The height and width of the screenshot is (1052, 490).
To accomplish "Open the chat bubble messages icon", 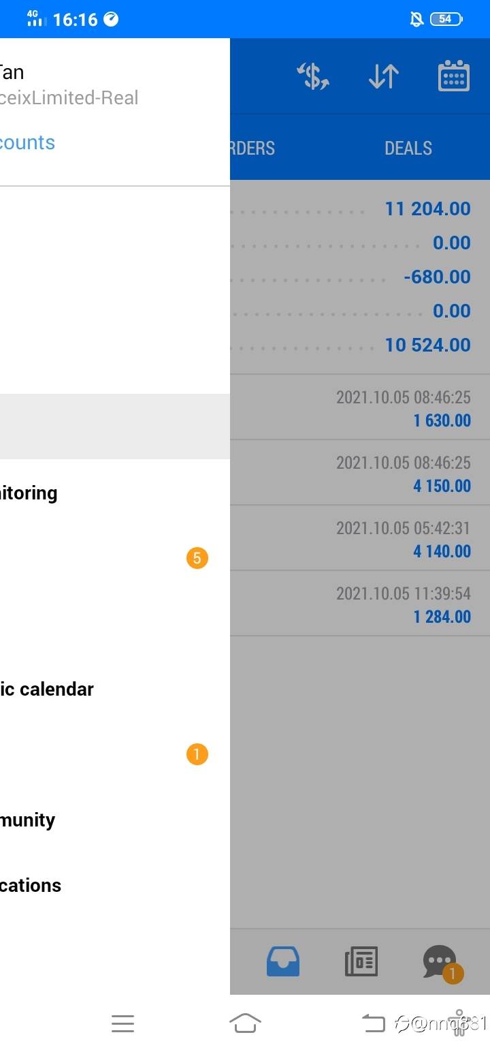I will tap(440, 961).
